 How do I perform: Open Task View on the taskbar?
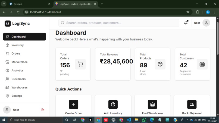click(x=74, y=120)
